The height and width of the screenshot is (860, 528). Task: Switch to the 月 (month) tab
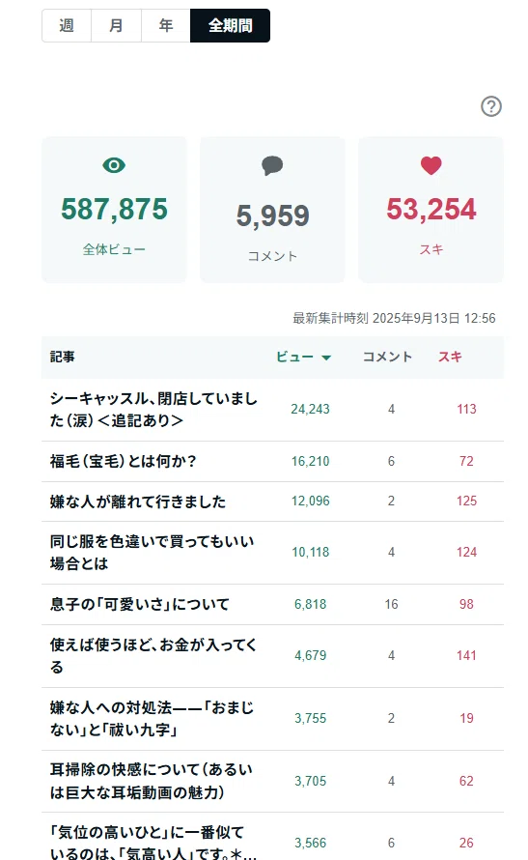click(116, 25)
